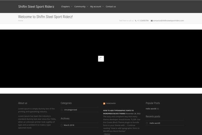
Task: Open How to add typographic fonts article
Action: click(x=118, y=112)
